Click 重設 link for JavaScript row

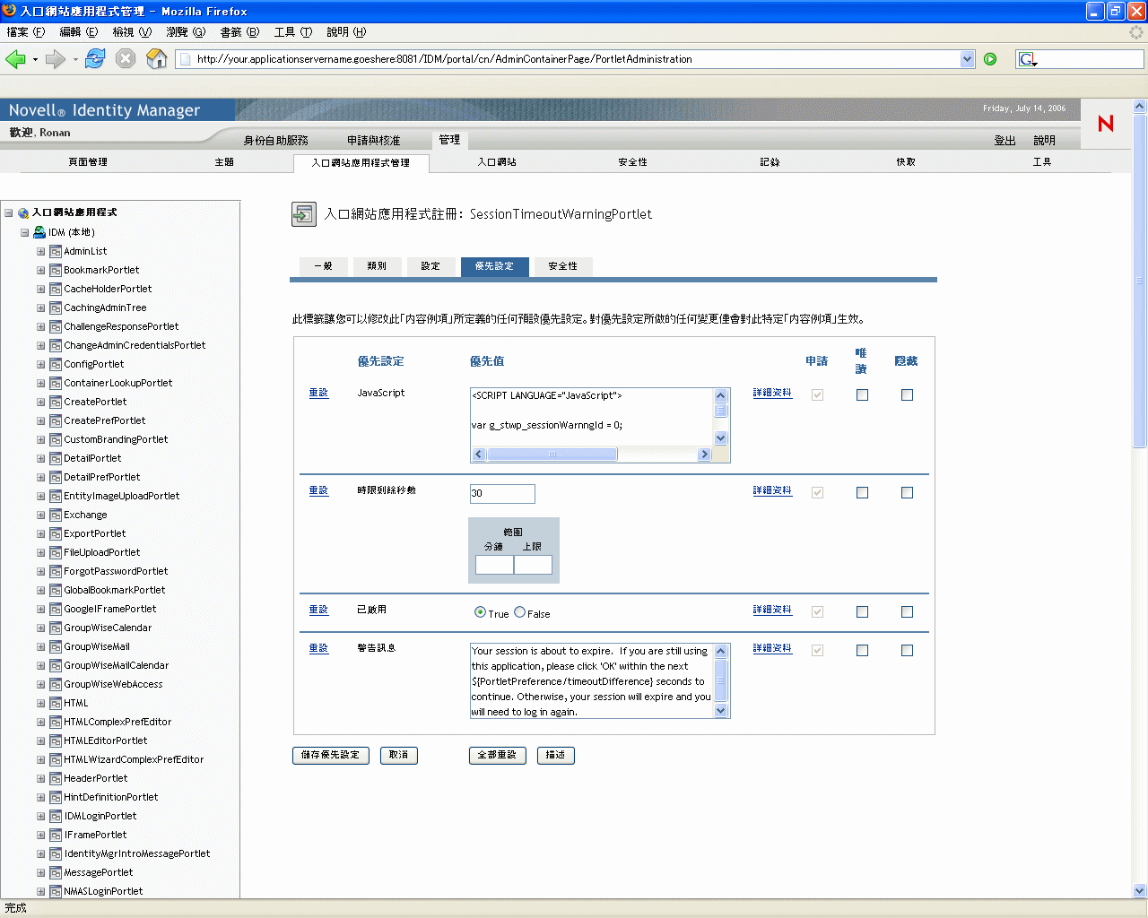(318, 393)
